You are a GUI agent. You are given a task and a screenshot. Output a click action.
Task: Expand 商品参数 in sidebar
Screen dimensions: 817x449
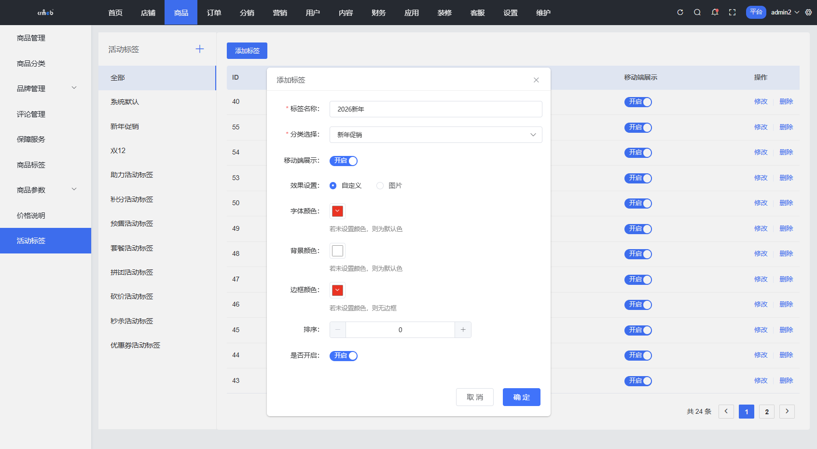[x=45, y=190]
